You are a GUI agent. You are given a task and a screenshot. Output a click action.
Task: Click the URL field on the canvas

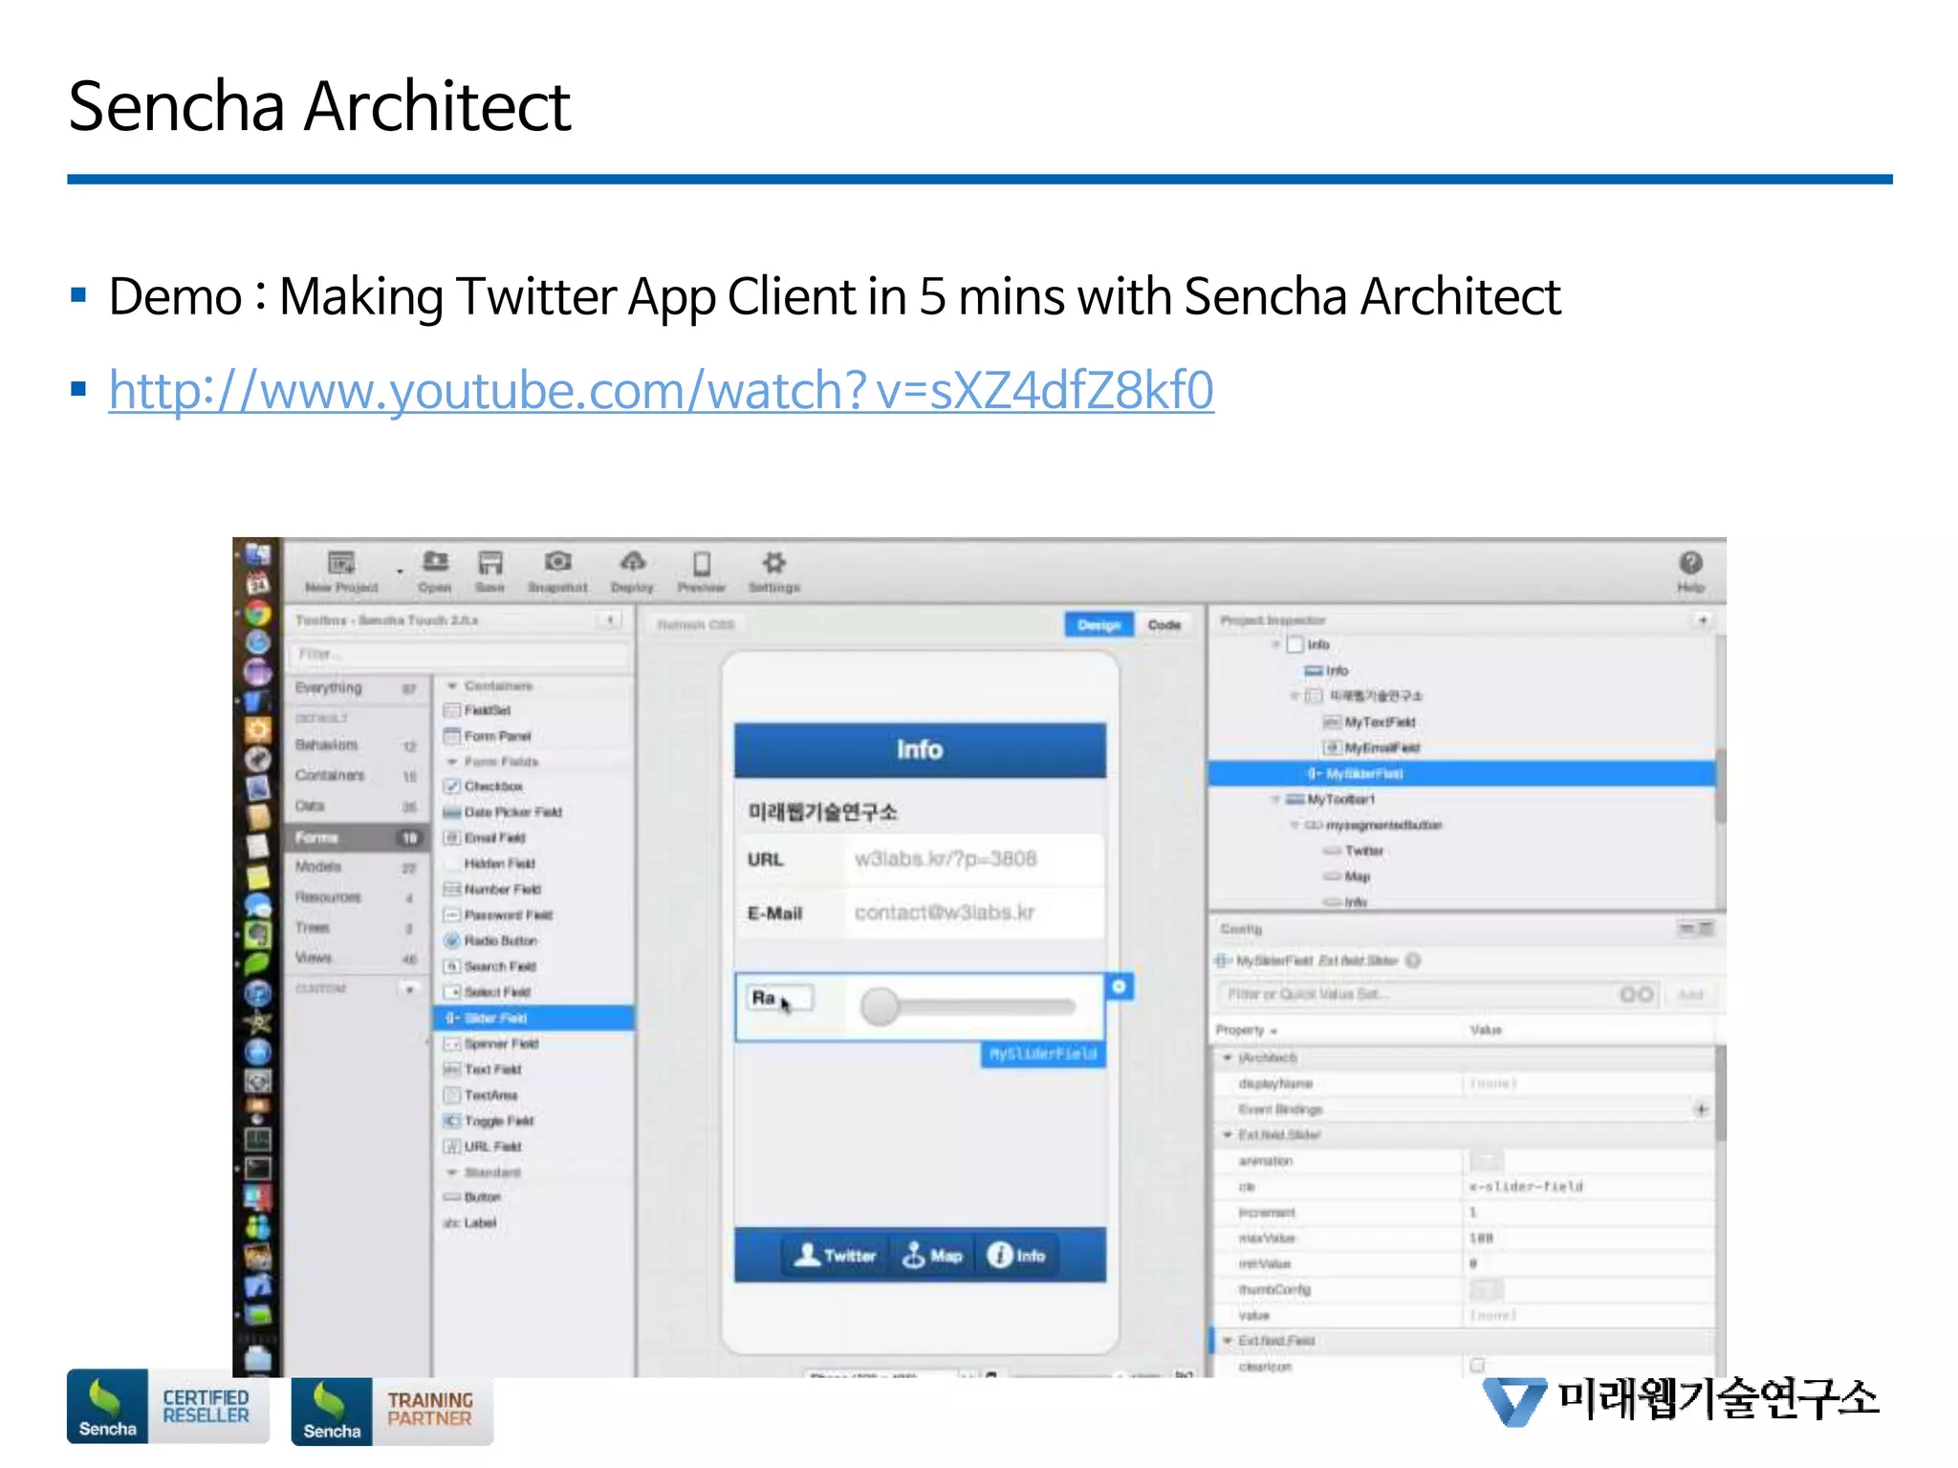pos(920,859)
